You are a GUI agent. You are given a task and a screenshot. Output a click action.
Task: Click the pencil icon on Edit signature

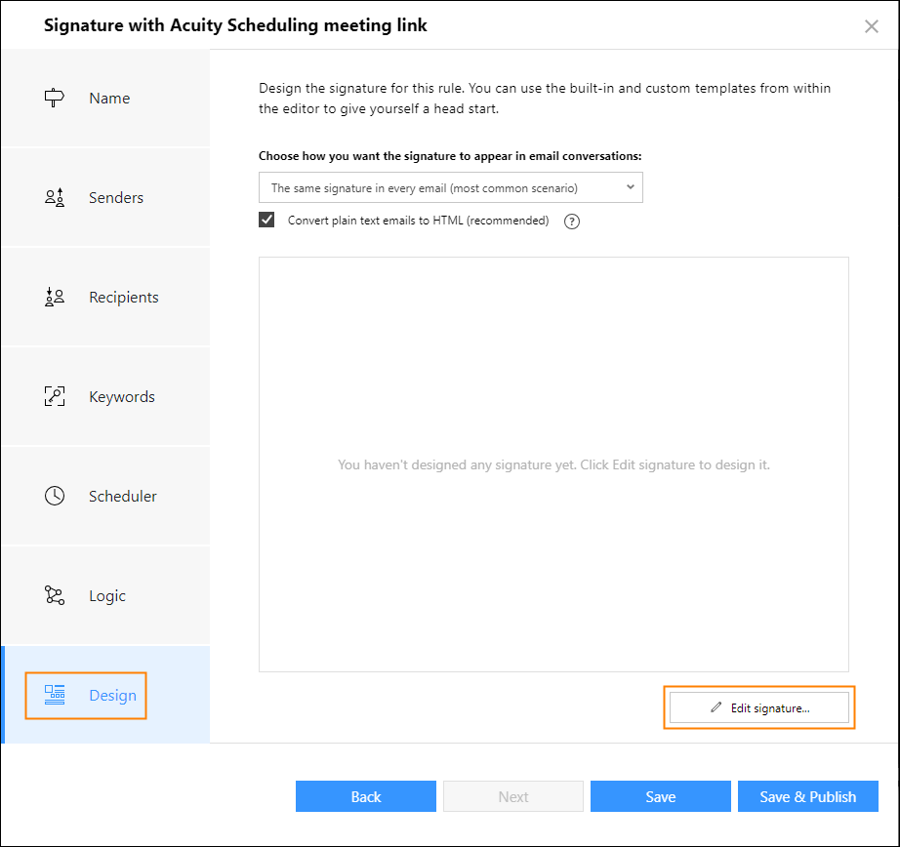tap(716, 707)
